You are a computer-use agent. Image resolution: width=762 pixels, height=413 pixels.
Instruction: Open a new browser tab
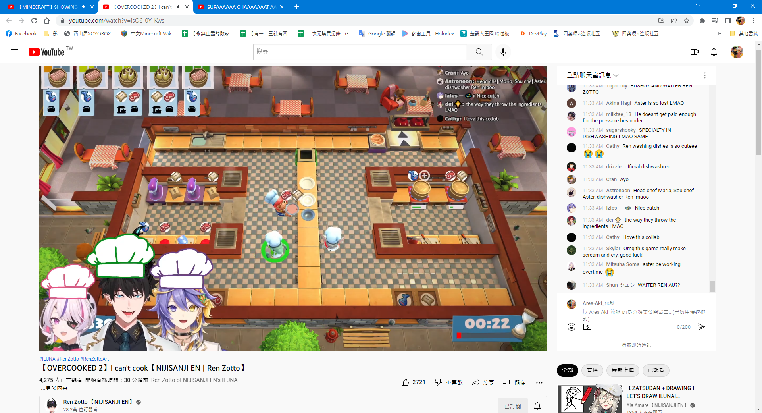297,7
